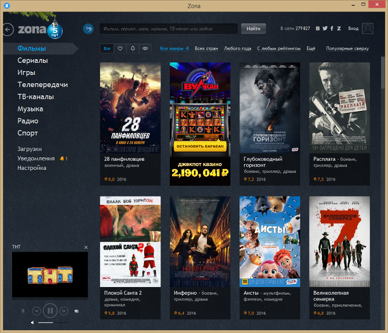This screenshot has height=333, width=388.
Task: Select the 'Все' filter tab
Action: click(107, 48)
